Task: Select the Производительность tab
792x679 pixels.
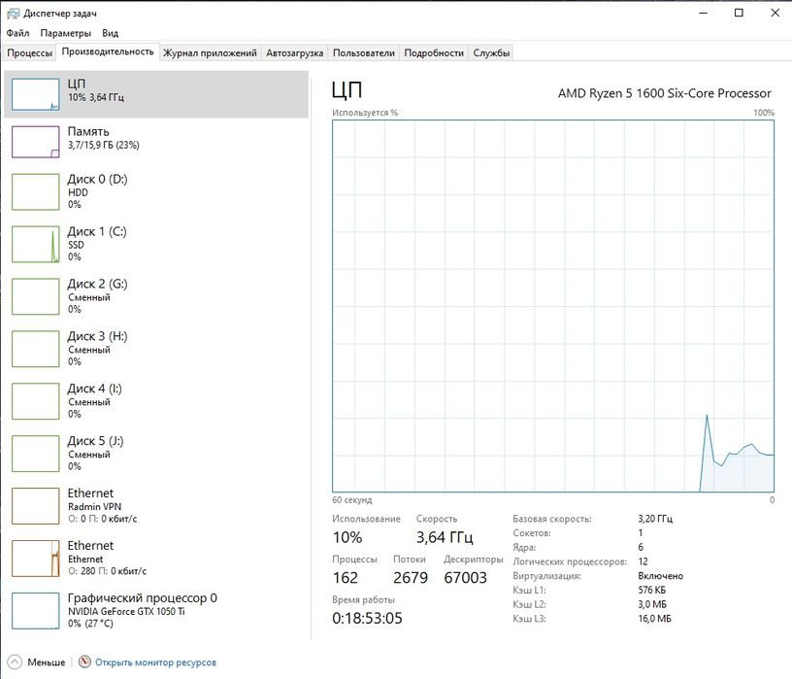Action: pyautogui.click(x=108, y=51)
